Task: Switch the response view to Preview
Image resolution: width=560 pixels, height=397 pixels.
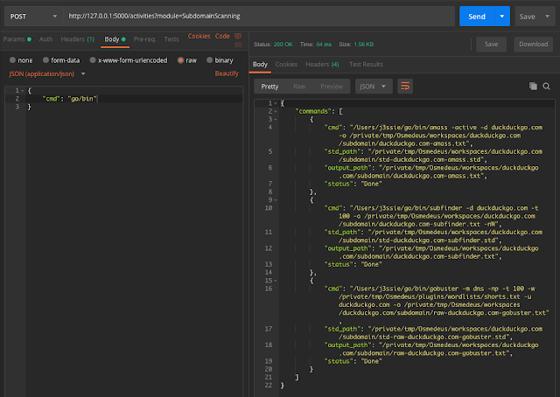Action: tap(332, 86)
